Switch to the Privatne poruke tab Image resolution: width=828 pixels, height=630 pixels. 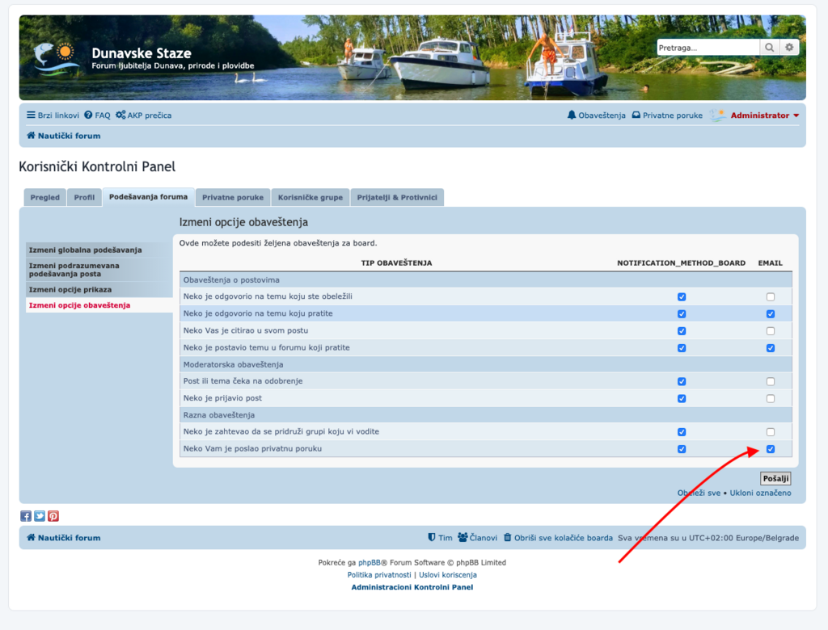point(233,197)
